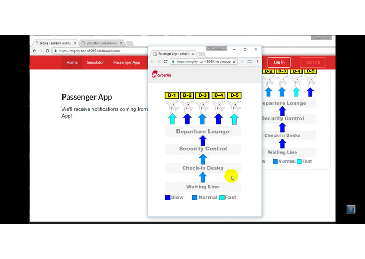Close the Simulator browser tab
Image resolution: width=365 pixels, height=259 pixels.
pyautogui.click(x=121, y=43)
